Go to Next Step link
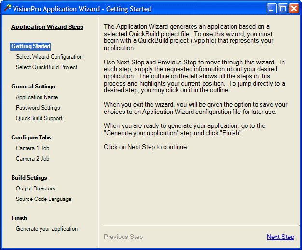Viewport: 302px width, 250px height. (x=280, y=237)
